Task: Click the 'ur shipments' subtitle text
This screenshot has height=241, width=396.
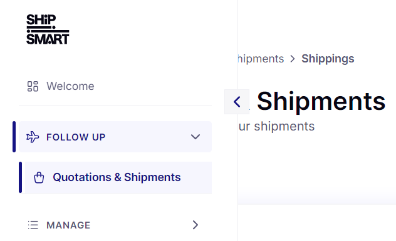Action: click(276, 126)
